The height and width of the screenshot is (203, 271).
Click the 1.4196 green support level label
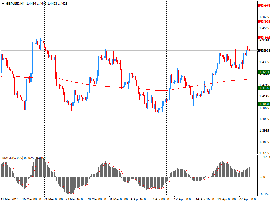click(x=264, y=88)
